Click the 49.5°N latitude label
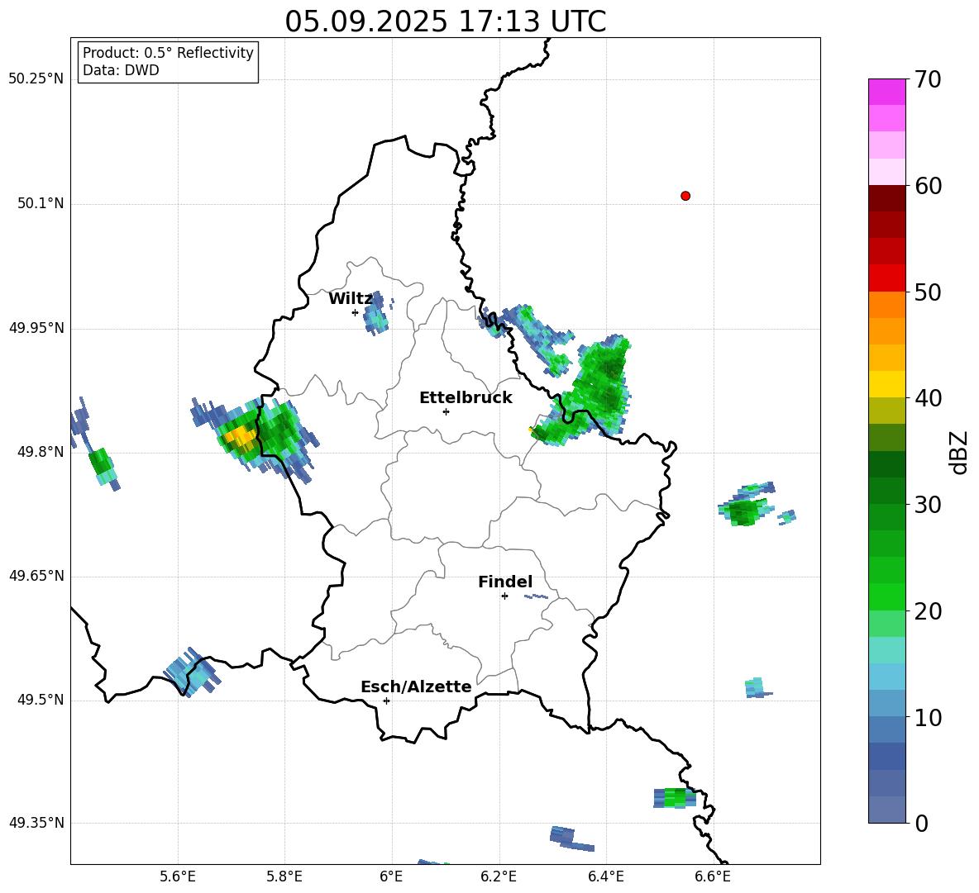Screen dimensions: 979x893 [41, 700]
